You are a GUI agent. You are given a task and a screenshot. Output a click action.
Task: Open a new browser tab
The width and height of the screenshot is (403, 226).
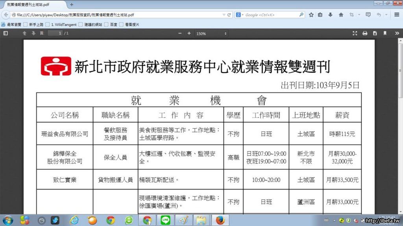72,5
